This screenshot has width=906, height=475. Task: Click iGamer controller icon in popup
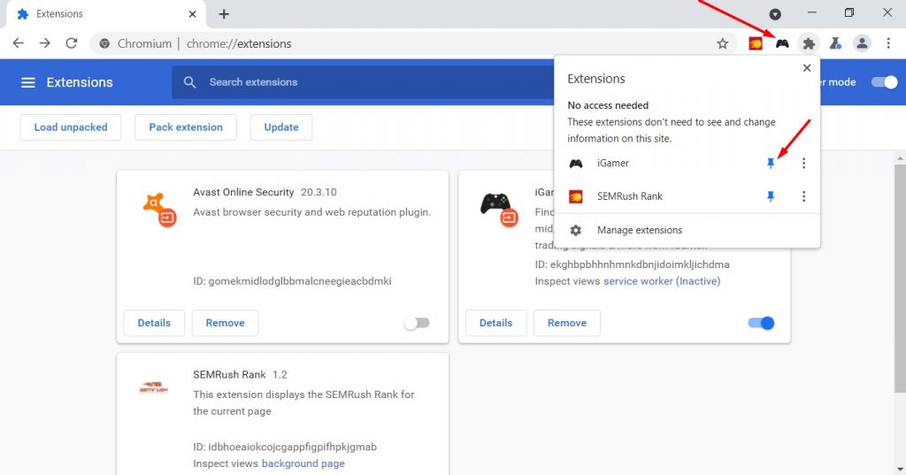tap(575, 164)
